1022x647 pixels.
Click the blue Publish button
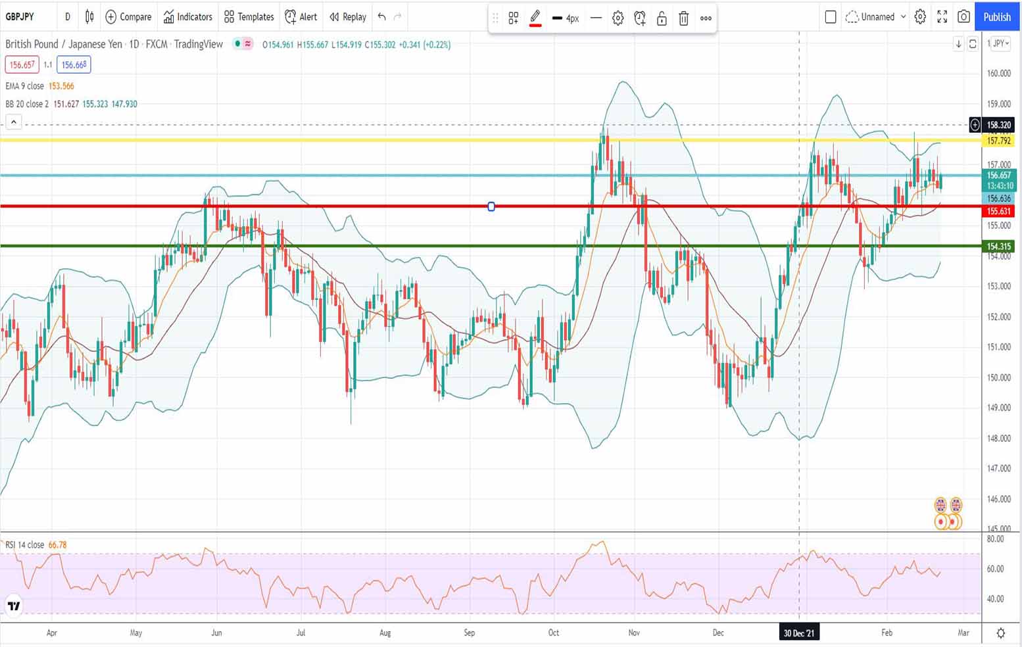click(996, 17)
